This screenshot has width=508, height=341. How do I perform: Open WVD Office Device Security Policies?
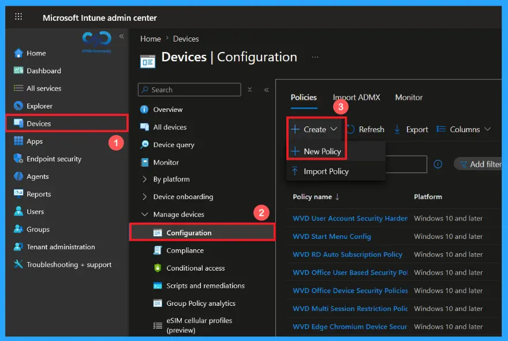(350, 290)
